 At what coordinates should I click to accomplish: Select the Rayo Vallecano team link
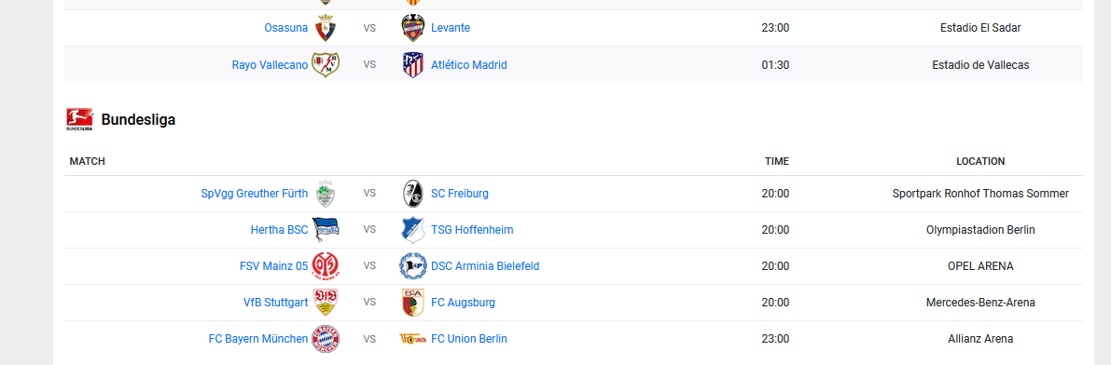point(270,65)
